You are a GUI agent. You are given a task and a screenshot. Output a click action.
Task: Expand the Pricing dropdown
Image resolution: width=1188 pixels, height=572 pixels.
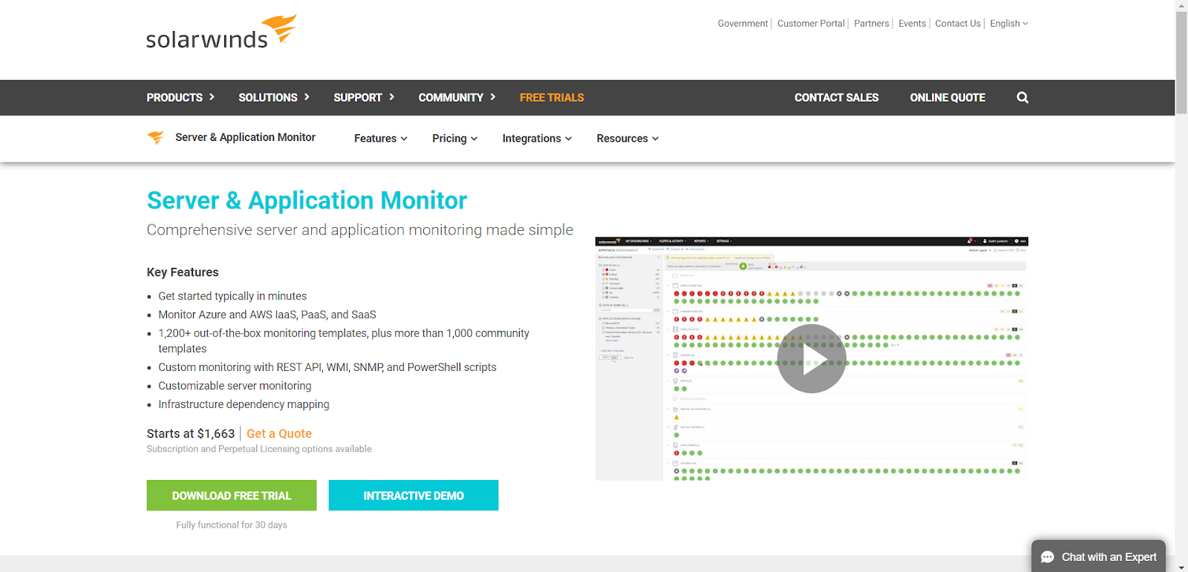pos(455,139)
